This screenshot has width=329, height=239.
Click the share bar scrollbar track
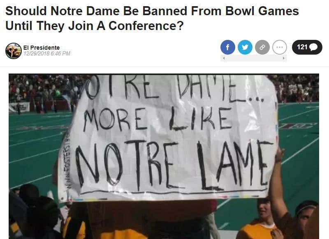pyautogui.click(x=254, y=58)
